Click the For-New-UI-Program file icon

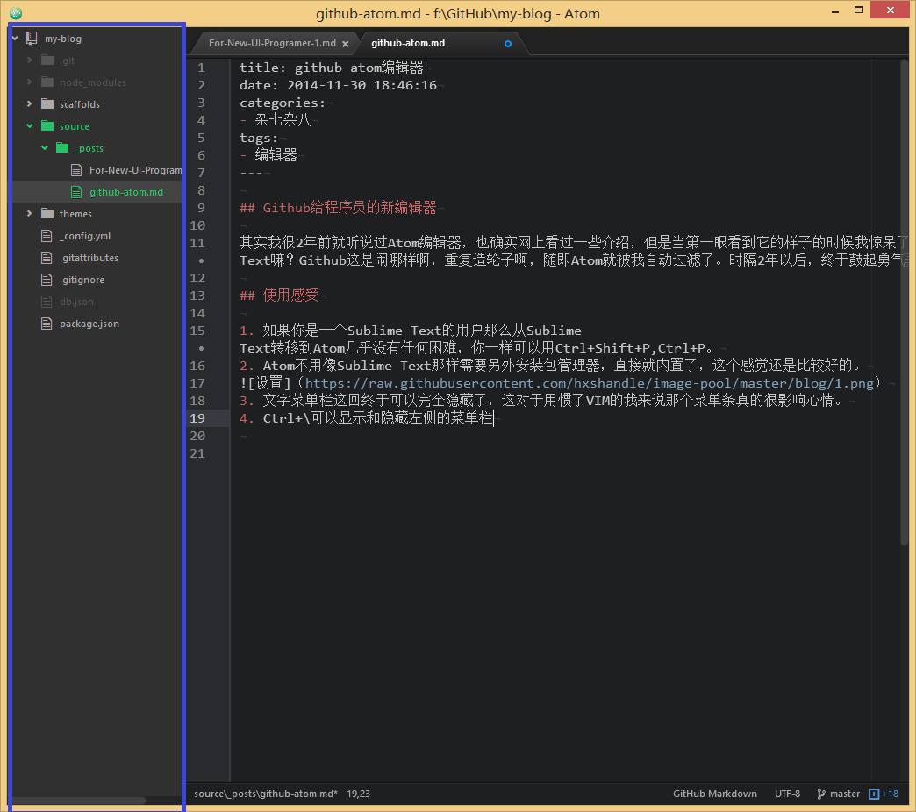tap(76, 170)
